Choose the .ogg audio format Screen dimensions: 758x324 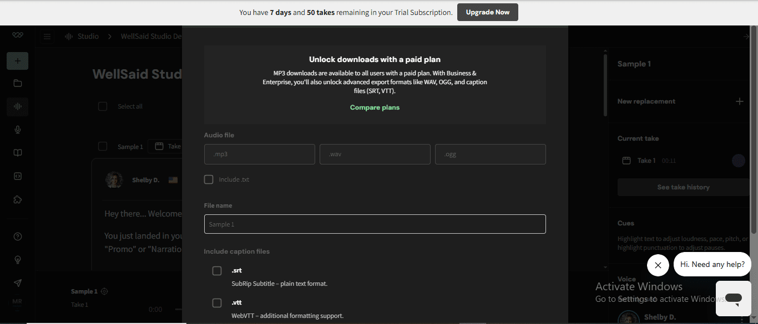tap(491, 155)
